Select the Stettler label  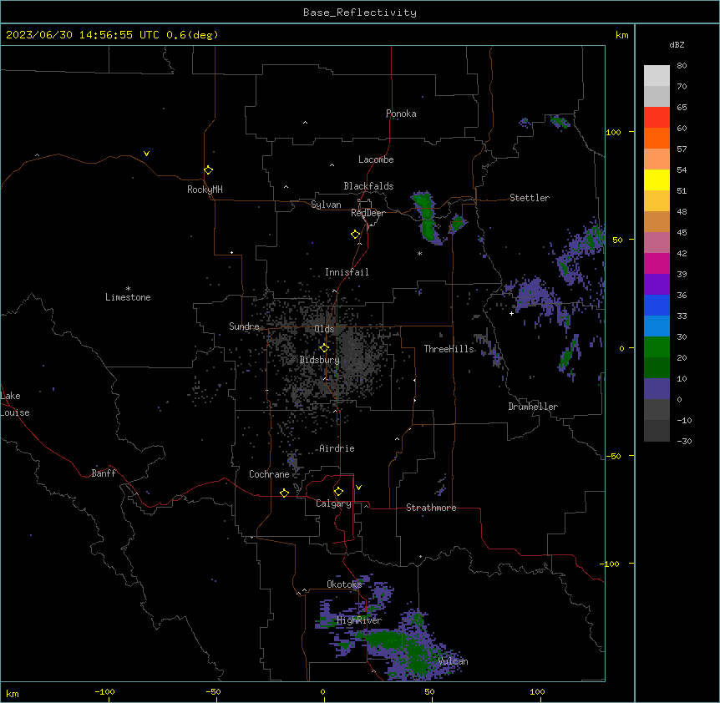[x=530, y=198]
